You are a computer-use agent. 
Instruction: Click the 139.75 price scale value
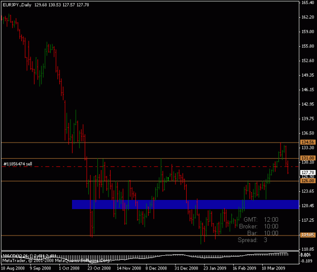(x=308, y=119)
